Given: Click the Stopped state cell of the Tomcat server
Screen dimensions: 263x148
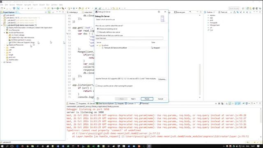Looking at the screenshot, I should pos(155,48).
